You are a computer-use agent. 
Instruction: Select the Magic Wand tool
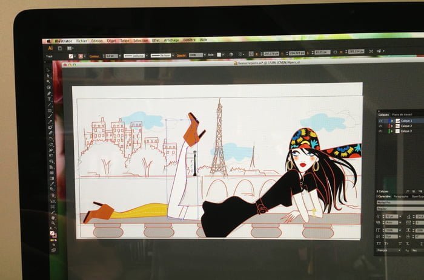click(x=48, y=81)
